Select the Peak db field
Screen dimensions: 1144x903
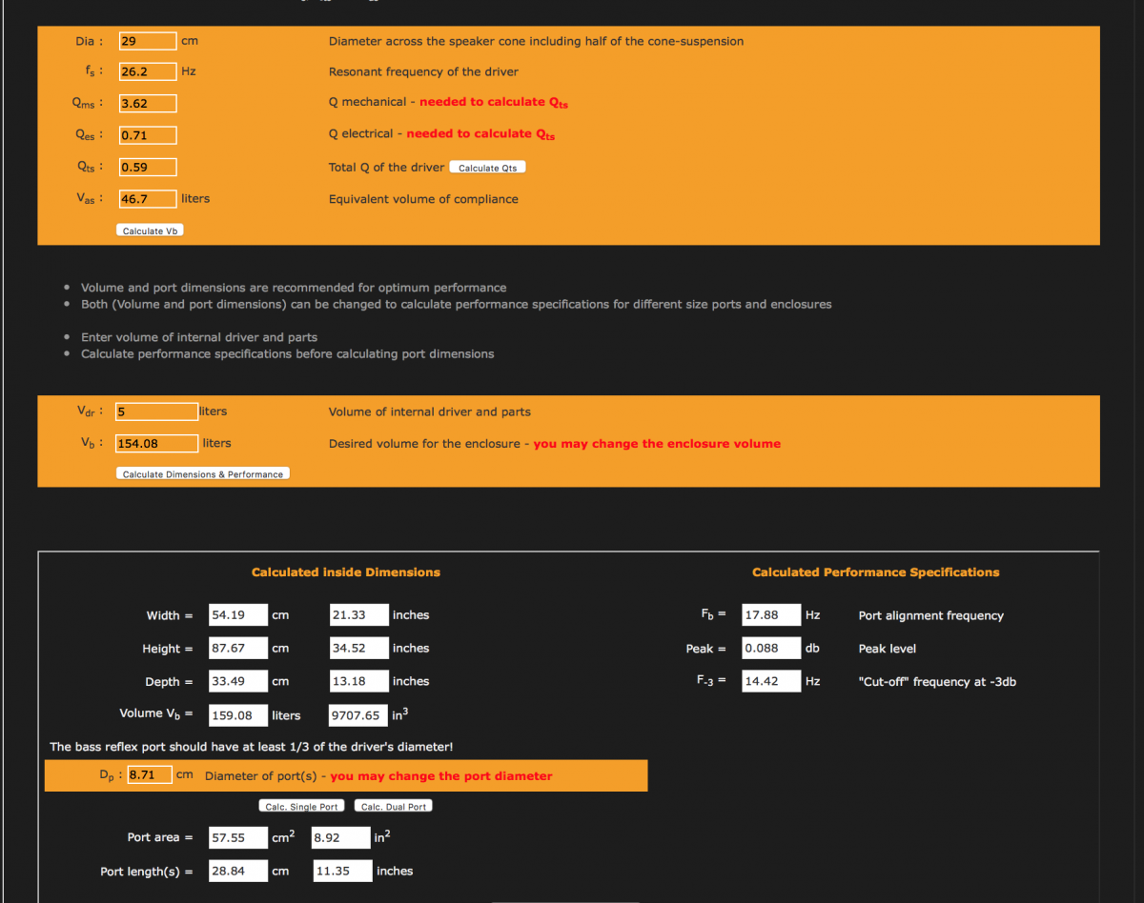click(771, 649)
